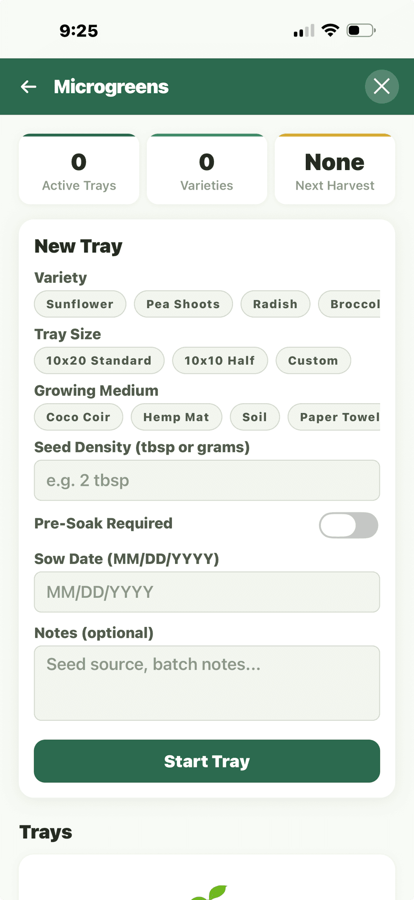Pick Soil as the growing medium

pos(254,417)
